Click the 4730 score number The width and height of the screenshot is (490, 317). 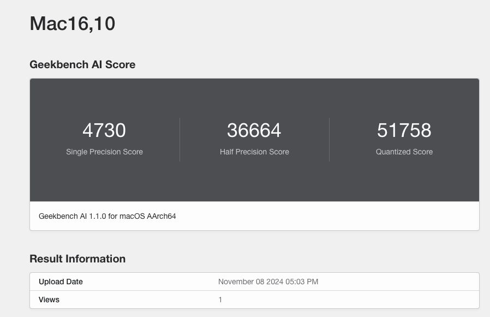click(x=104, y=130)
